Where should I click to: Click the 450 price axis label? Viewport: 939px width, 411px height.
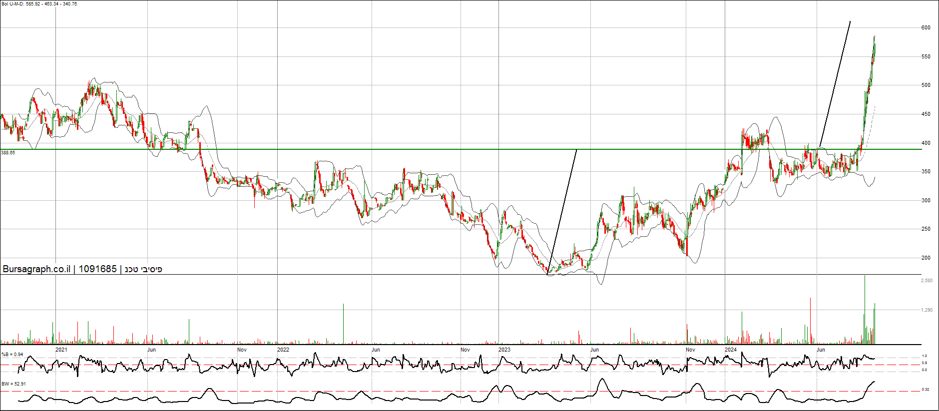tap(926, 114)
